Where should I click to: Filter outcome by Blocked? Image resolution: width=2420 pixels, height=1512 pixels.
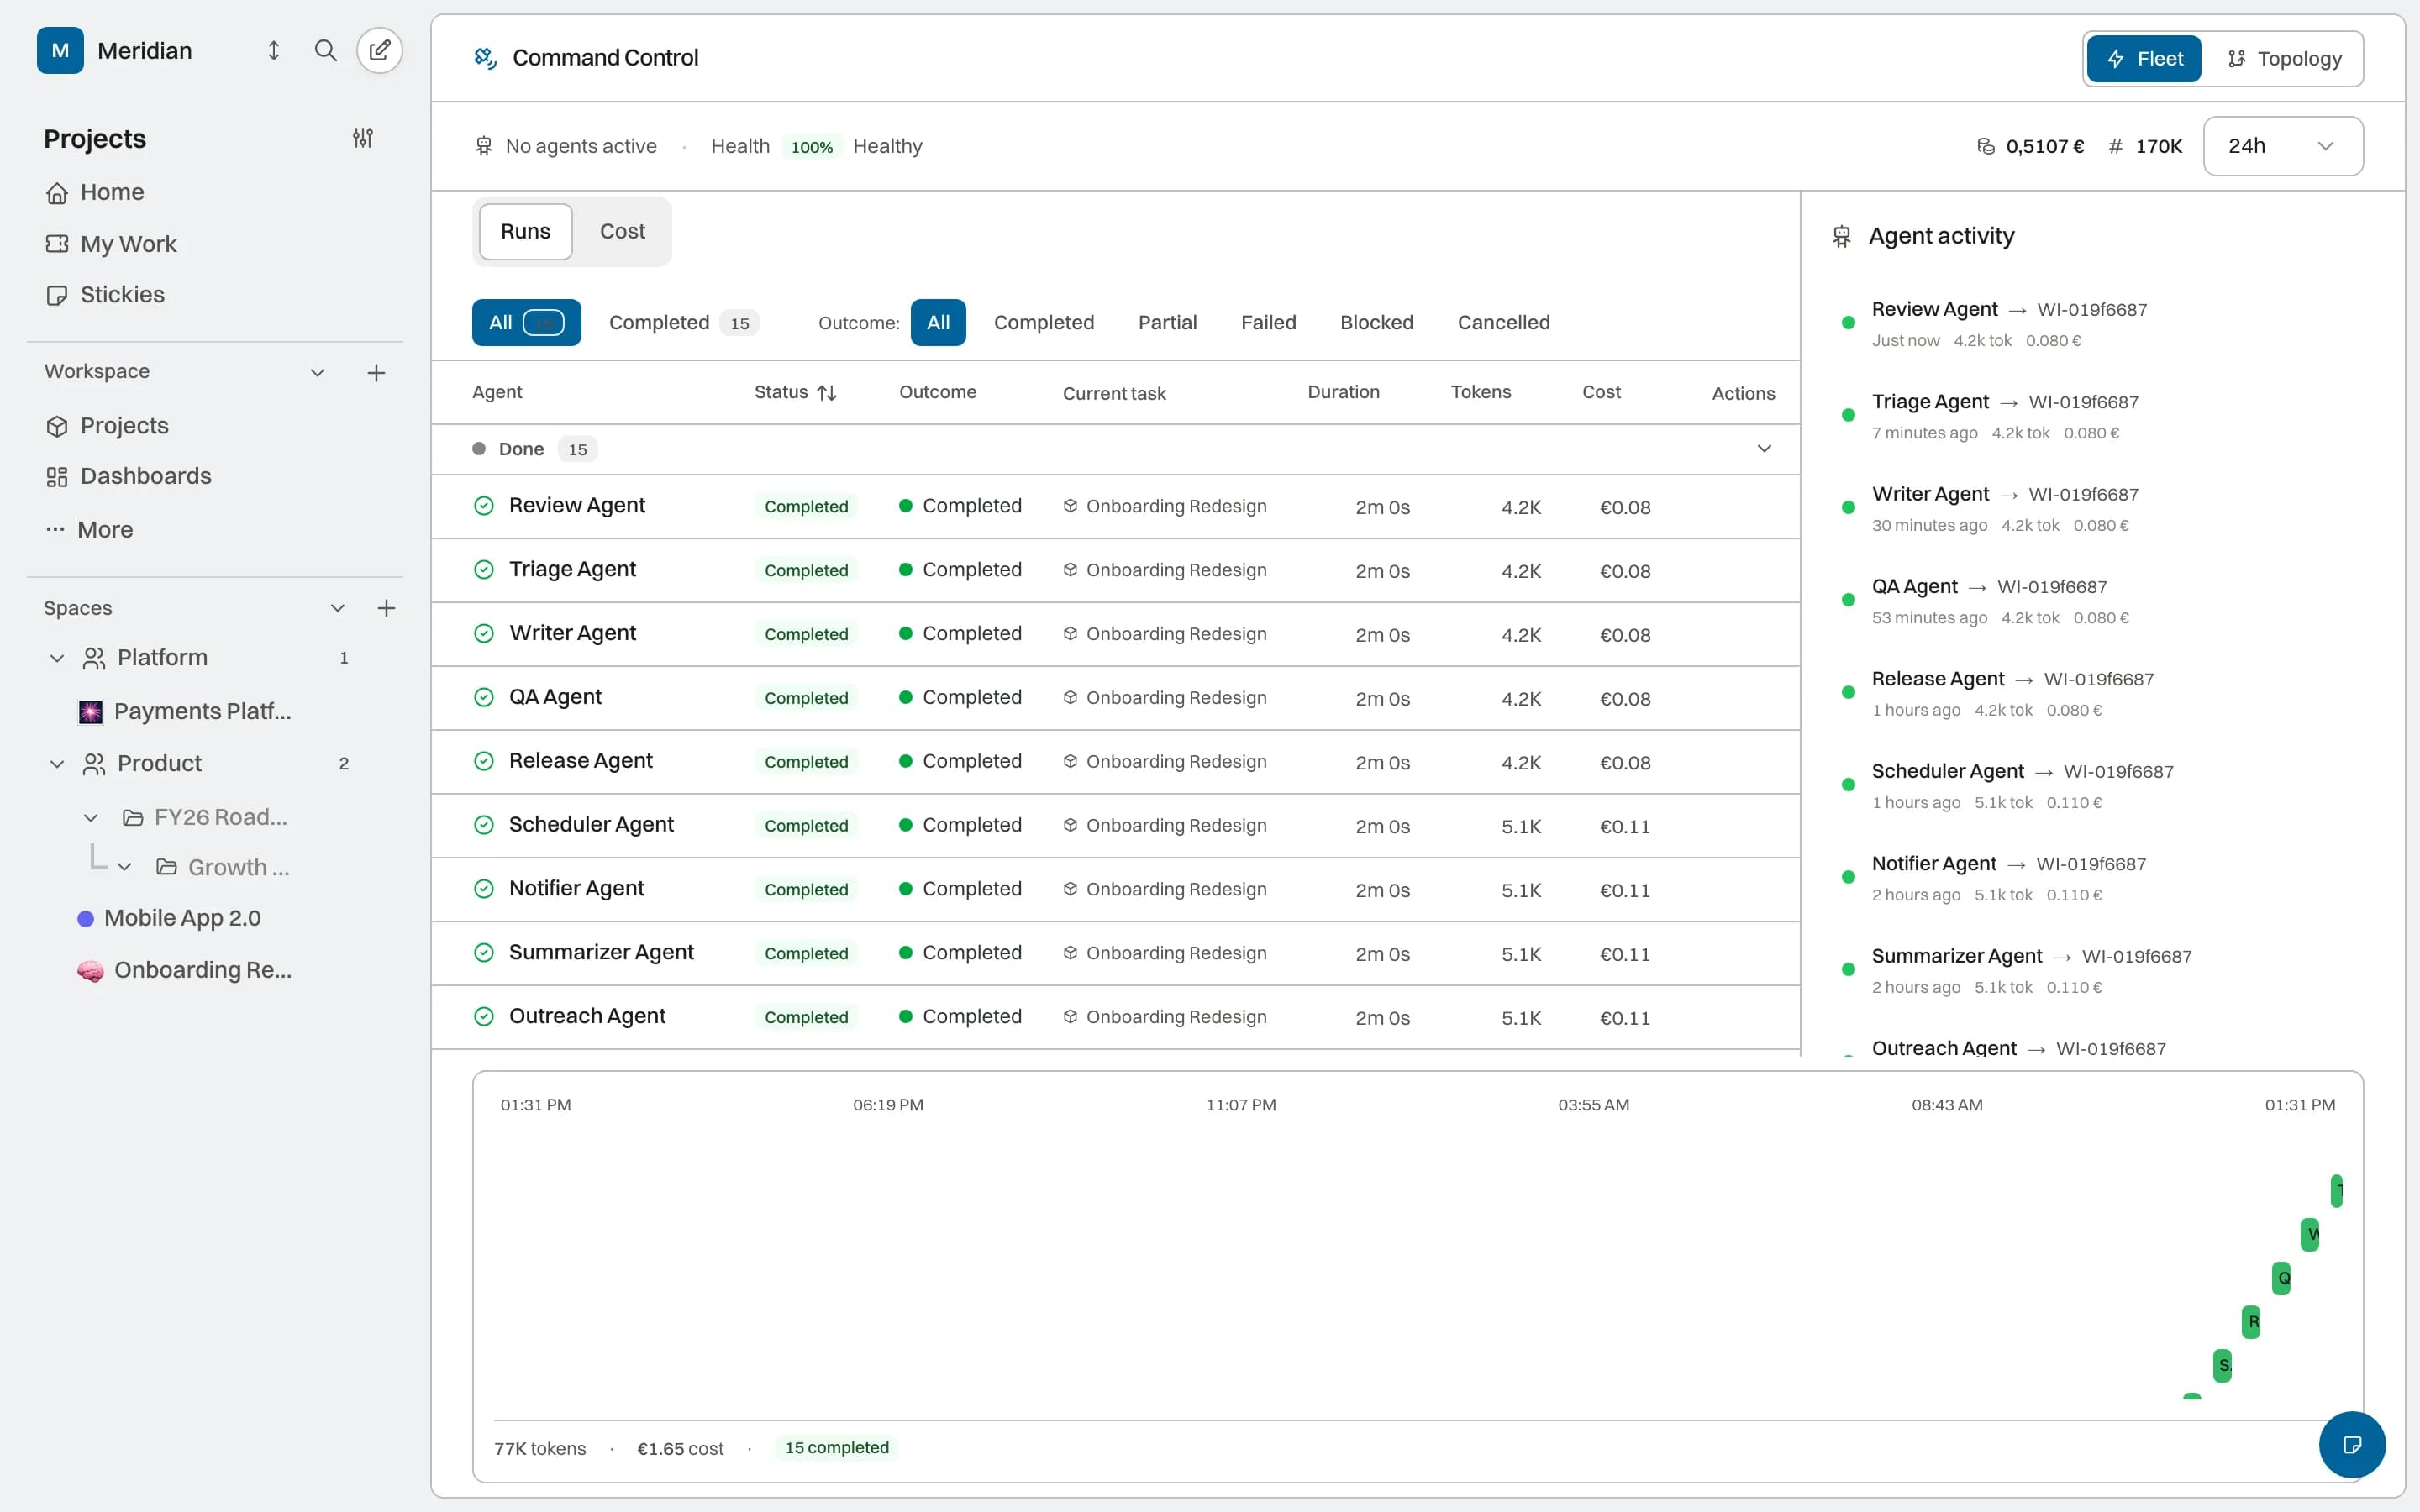pos(1377,322)
